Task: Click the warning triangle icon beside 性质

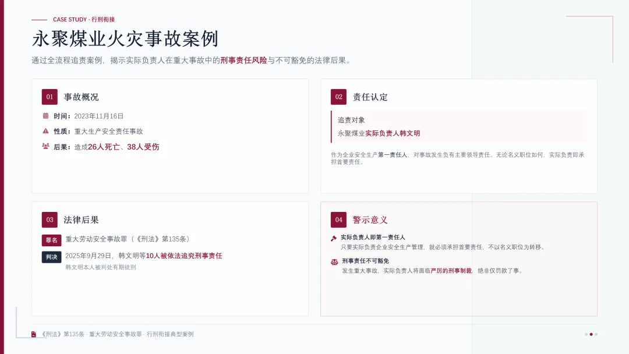Action: 46,131
